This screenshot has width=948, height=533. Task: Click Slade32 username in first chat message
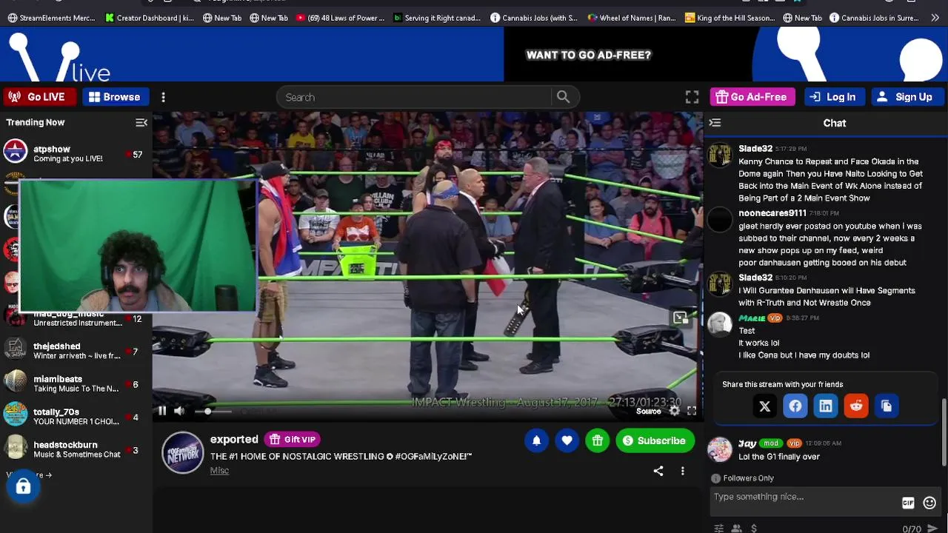tap(755, 149)
